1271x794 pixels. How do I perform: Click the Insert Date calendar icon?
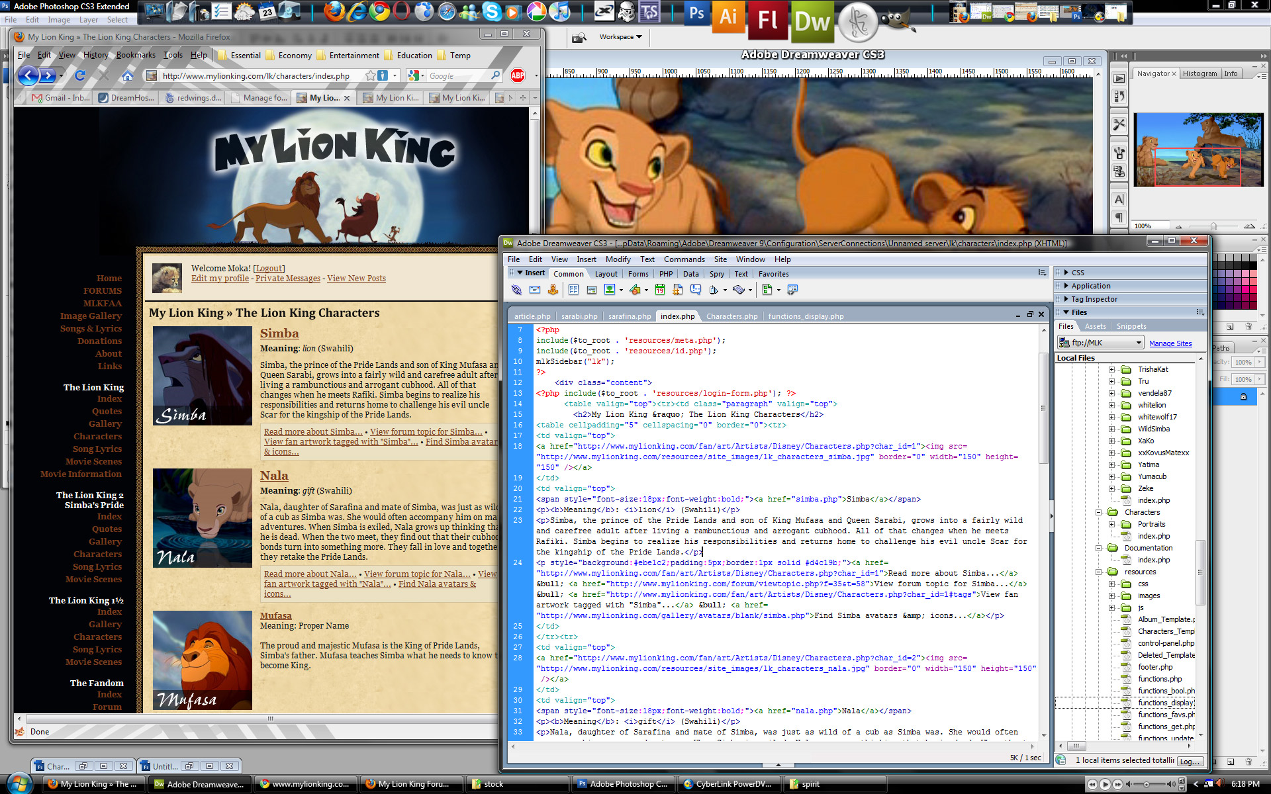tap(659, 290)
